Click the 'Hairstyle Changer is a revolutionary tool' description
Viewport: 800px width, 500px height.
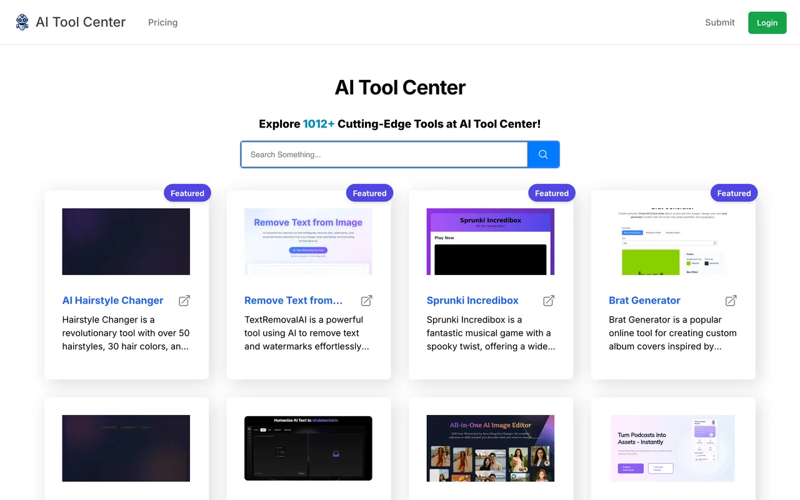[126, 333]
